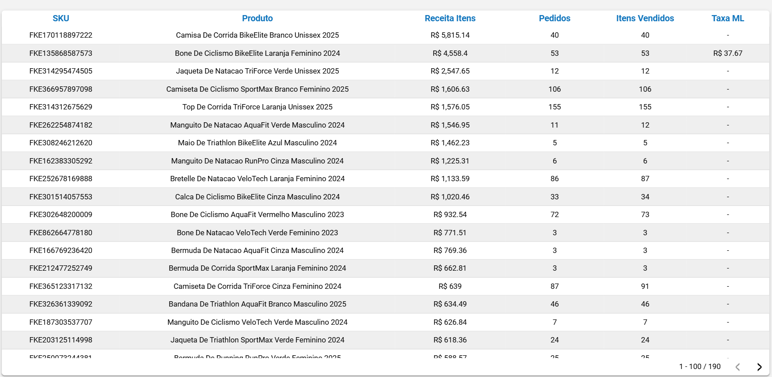Select SKU FKE170118897222 cell
Image resolution: width=772 pixels, height=377 pixels.
61,35
